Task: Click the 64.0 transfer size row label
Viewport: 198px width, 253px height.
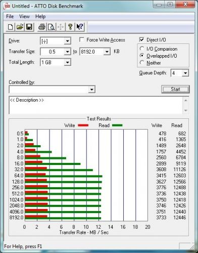Action: tap(19, 176)
